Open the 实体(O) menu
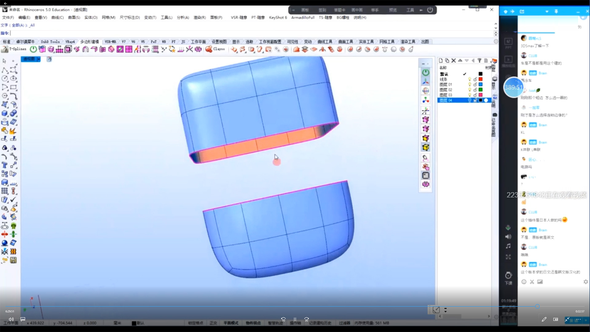The width and height of the screenshot is (590, 332). click(91, 18)
